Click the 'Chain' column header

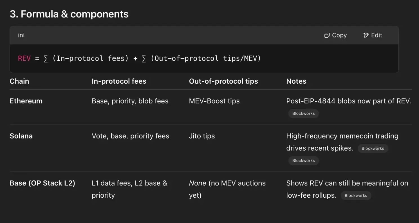point(19,81)
